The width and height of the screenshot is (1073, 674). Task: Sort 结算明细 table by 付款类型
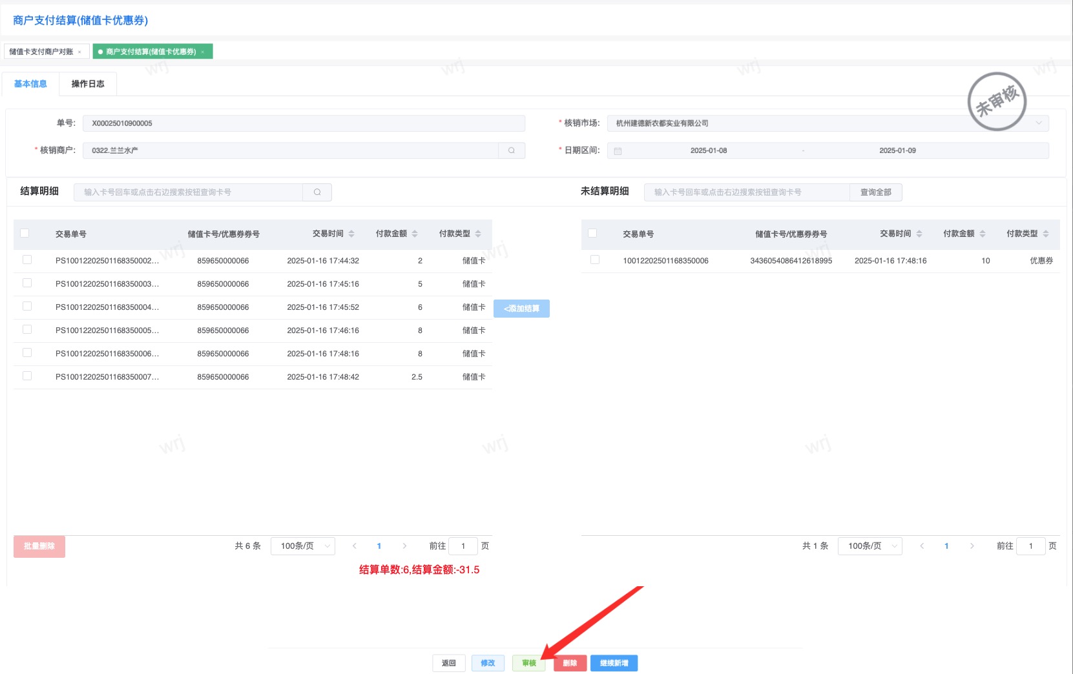(478, 234)
